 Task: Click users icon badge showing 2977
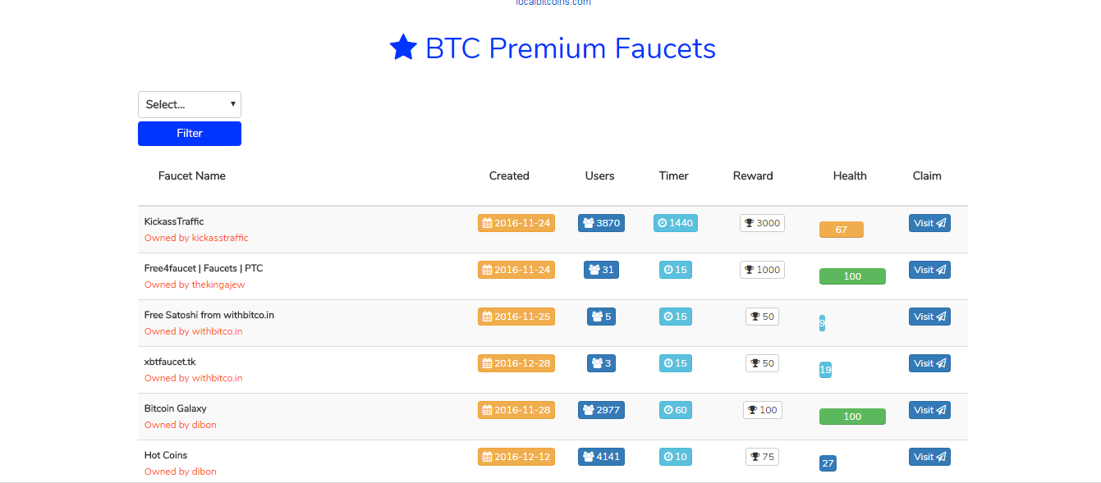588,410
